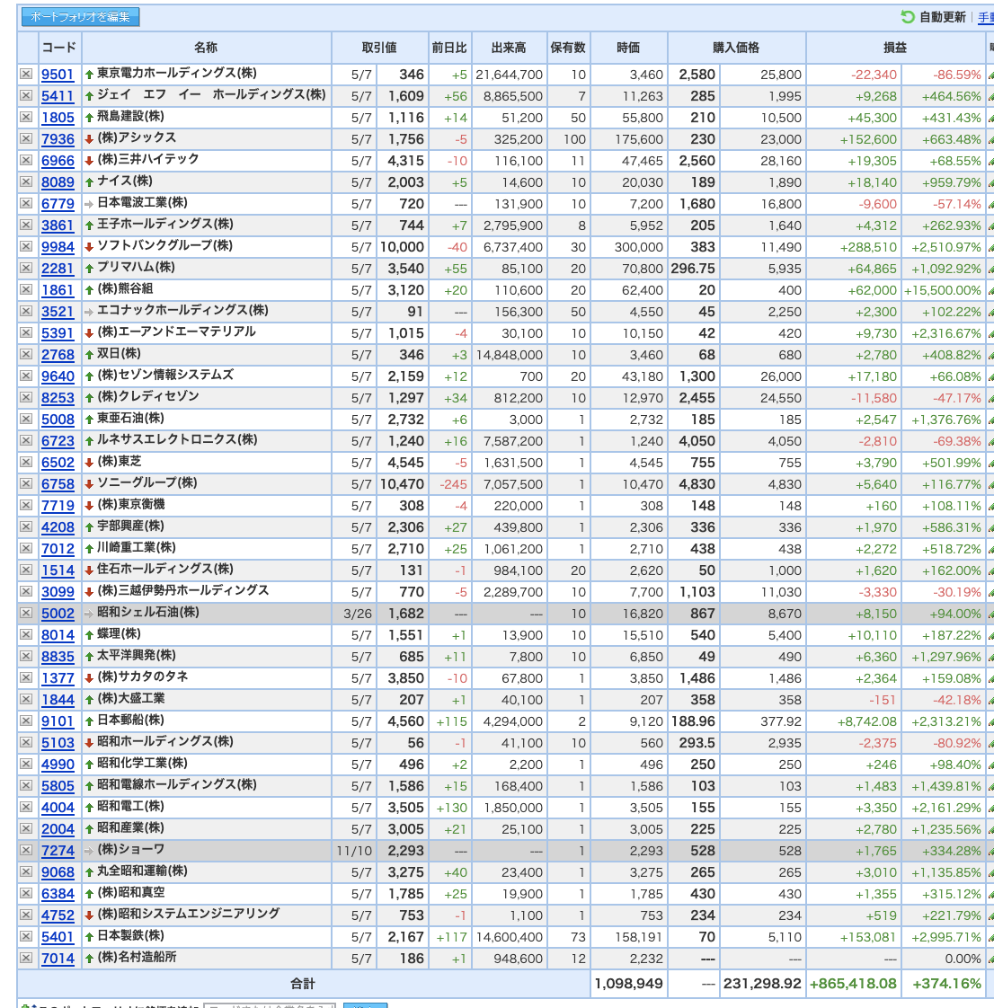
Task: Click x icon for 1861 熊谷組
Action: click(26, 289)
